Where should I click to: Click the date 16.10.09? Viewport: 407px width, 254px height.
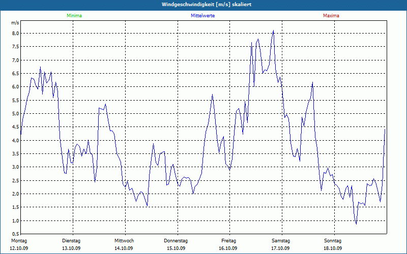coord(228,248)
